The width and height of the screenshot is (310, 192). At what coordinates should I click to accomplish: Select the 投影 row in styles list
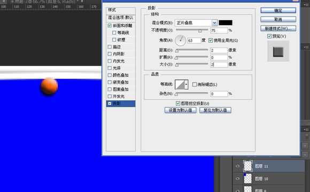pos(121,103)
